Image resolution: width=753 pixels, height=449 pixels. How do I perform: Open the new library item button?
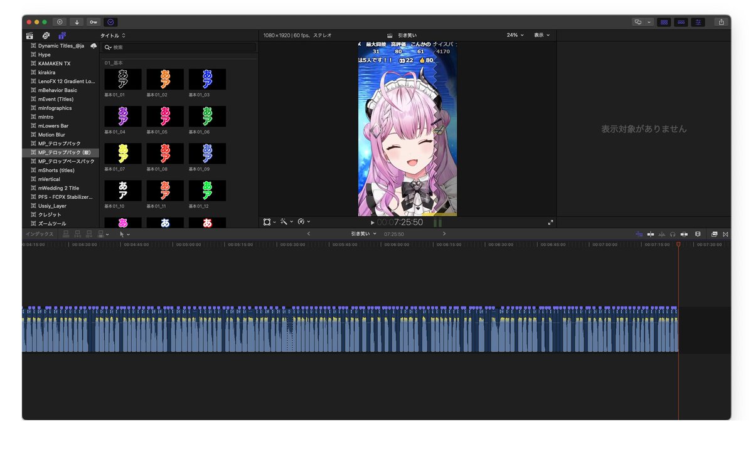60,22
